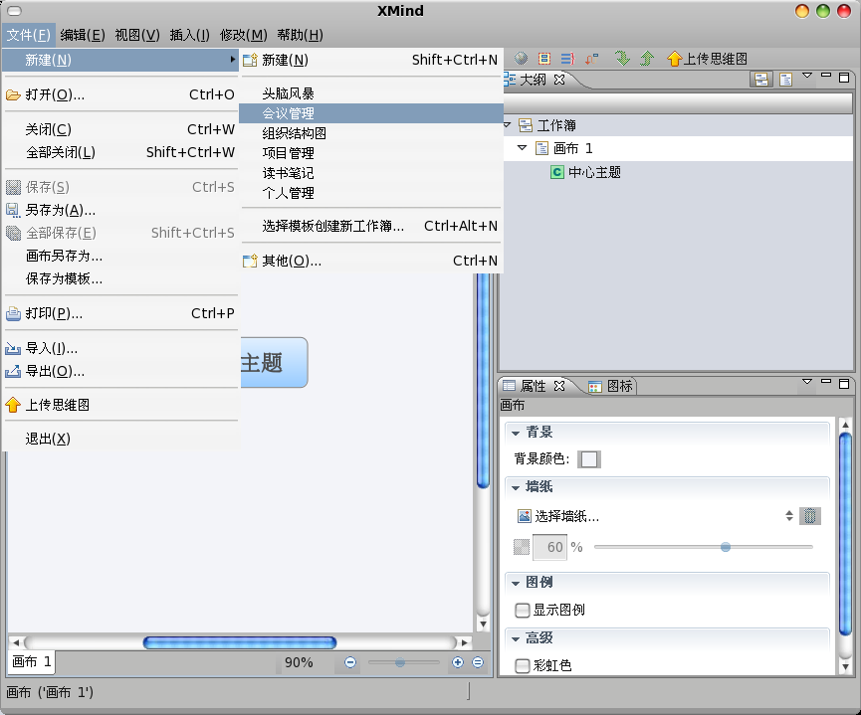The width and height of the screenshot is (861, 715).
Task: Click the 60 opacity percent field
Action: tap(549, 547)
